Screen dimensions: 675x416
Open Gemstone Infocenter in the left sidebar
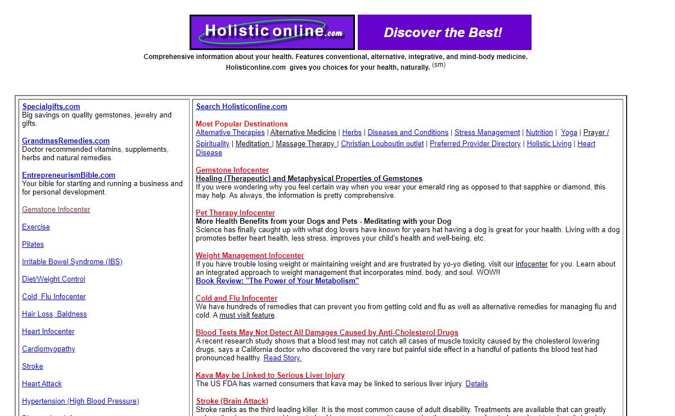56,209
